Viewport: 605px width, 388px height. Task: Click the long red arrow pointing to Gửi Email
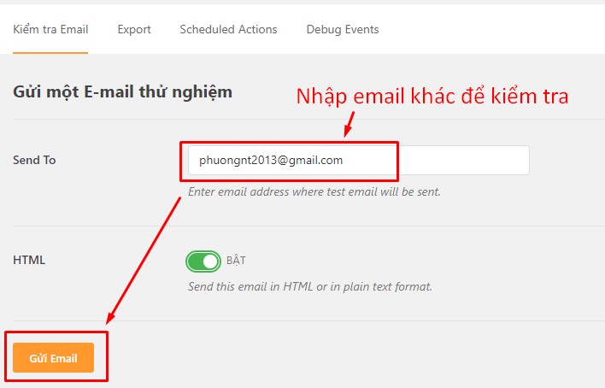tap(144, 261)
